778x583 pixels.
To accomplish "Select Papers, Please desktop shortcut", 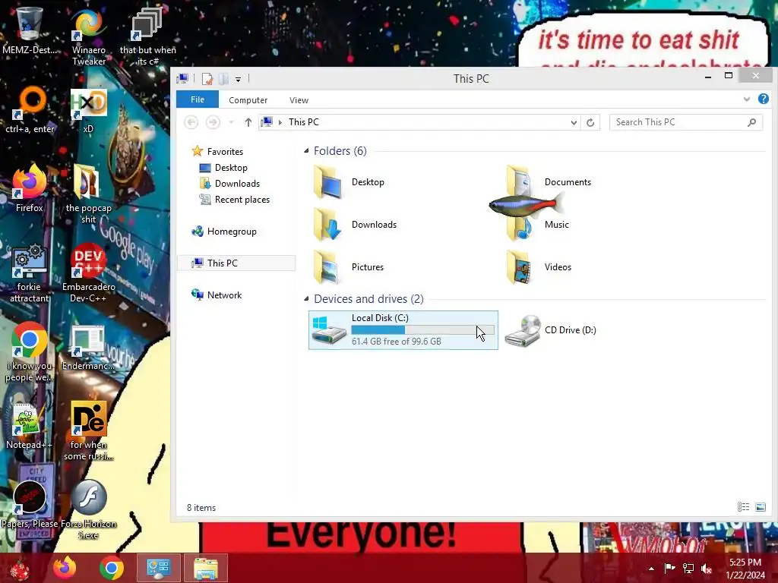I will click(30, 504).
